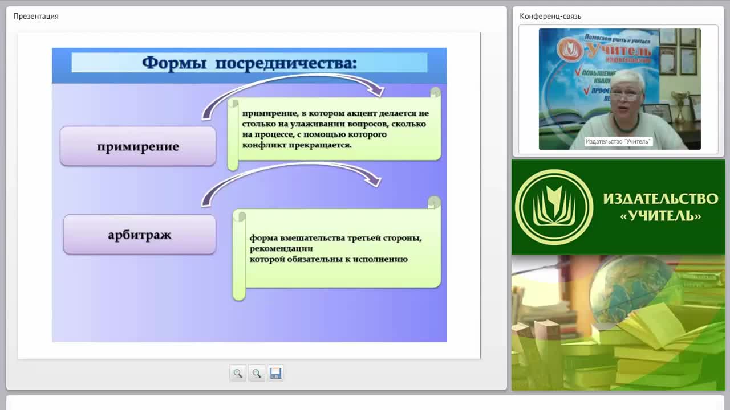Zoom out of the presentation slide
The width and height of the screenshot is (730, 410).
(257, 374)
